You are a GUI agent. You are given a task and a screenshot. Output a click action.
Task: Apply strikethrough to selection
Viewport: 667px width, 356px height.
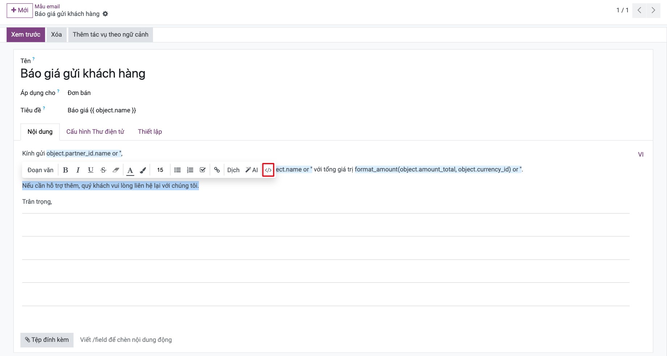[103, 170]
